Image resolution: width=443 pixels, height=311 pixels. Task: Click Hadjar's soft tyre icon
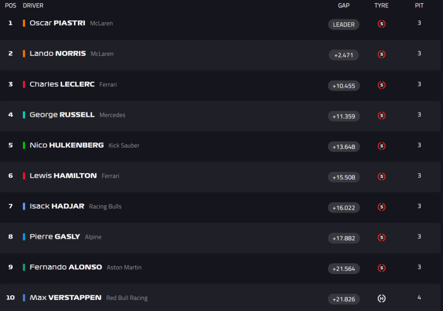coord(382,207)
